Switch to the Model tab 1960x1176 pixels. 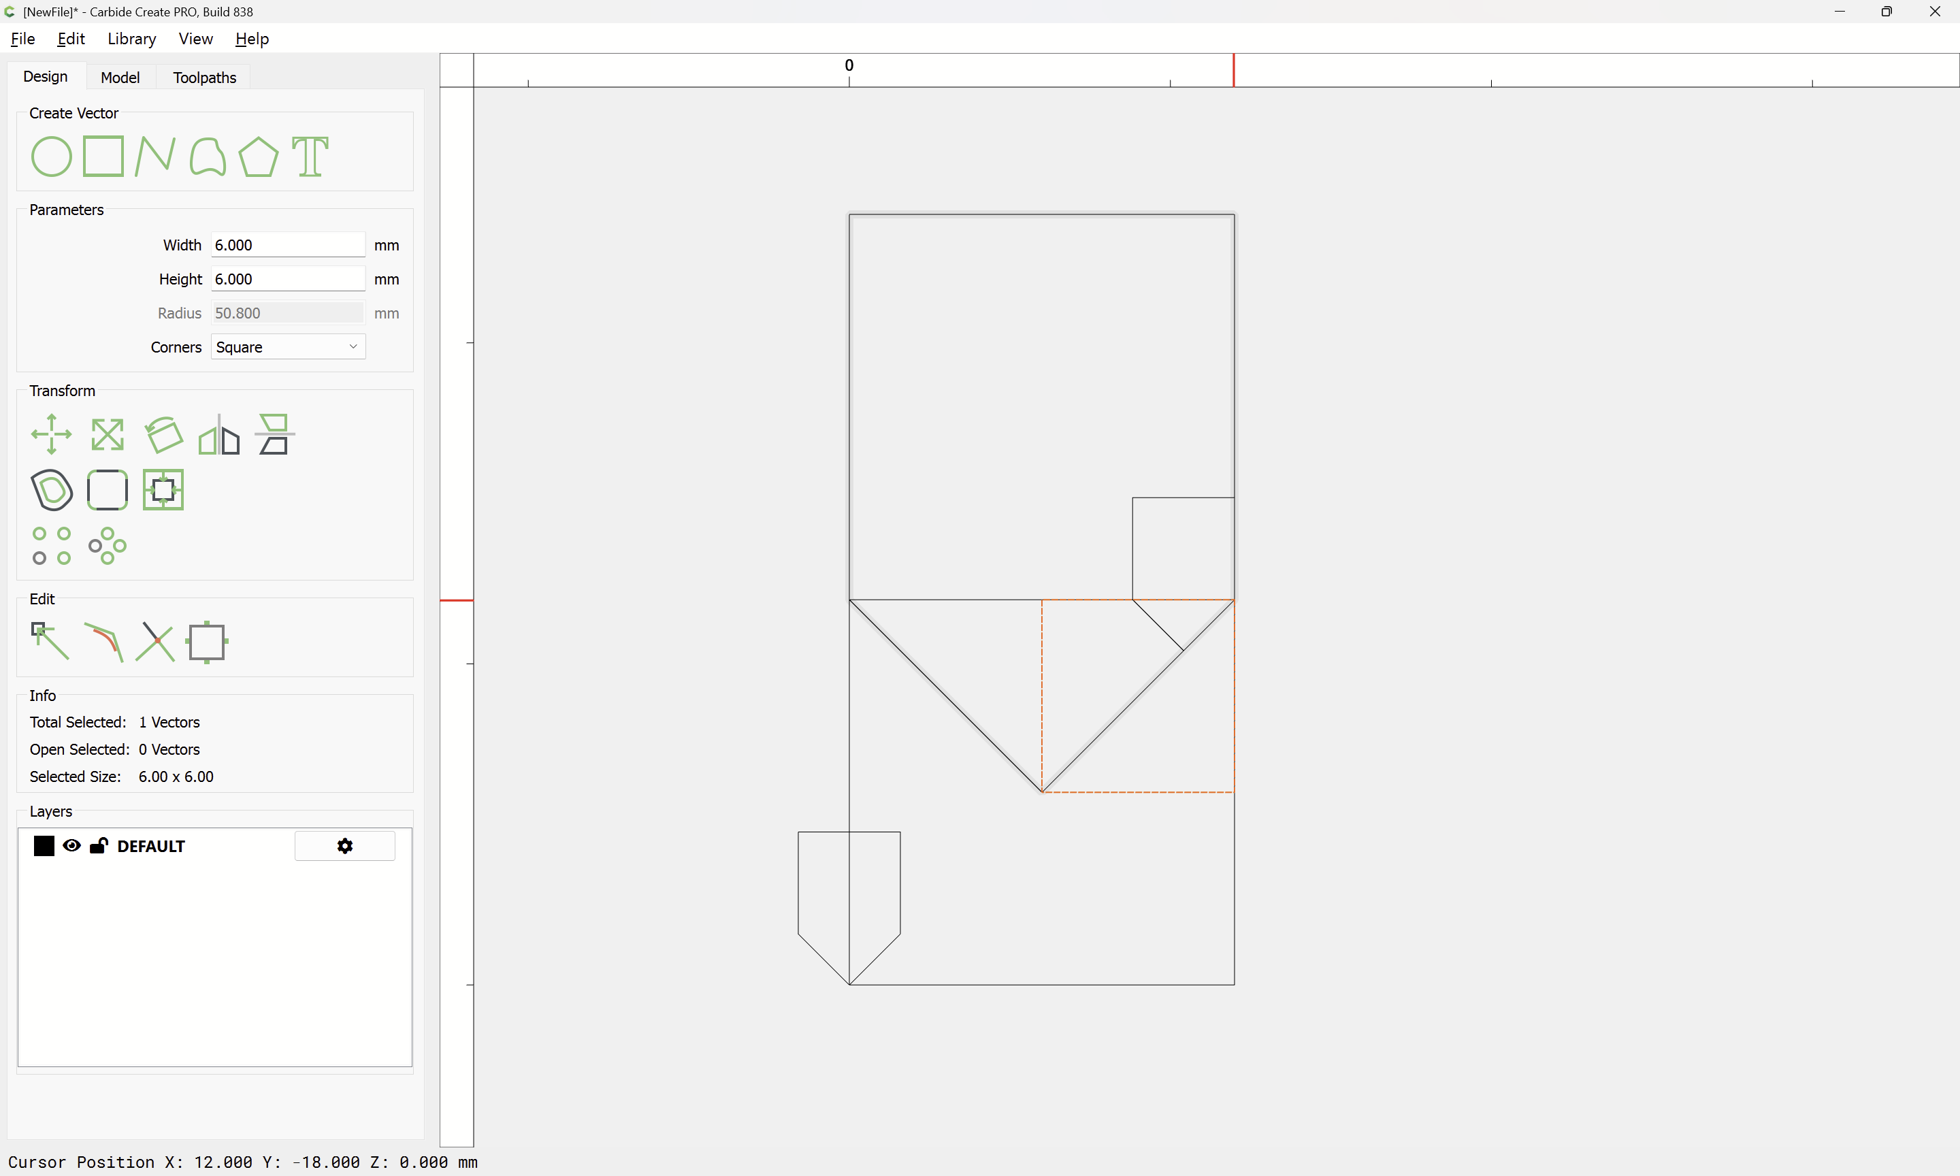pos(120,77)
